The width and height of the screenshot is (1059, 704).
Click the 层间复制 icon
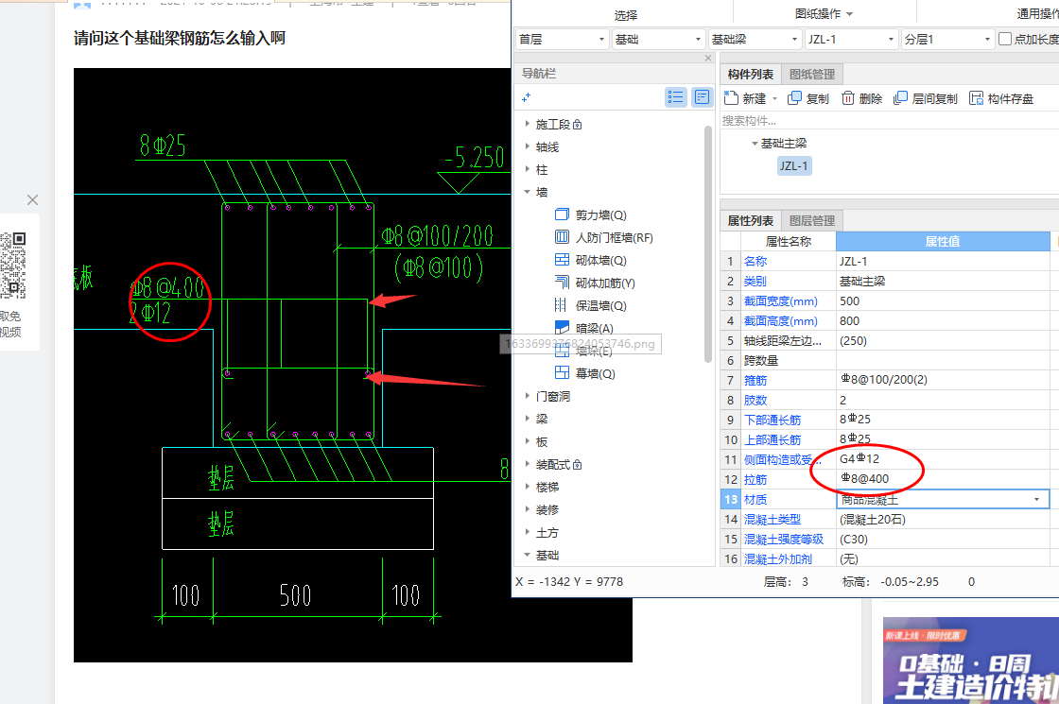coord(899,98)
